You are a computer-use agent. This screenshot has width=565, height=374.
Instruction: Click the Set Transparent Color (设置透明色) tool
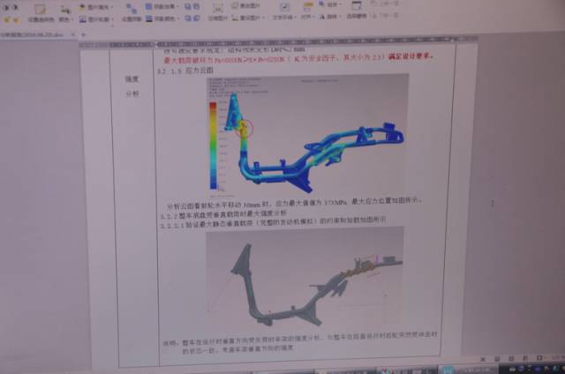click(x=41, y=13)
